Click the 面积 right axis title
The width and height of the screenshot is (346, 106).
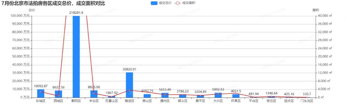coord(316,10)
